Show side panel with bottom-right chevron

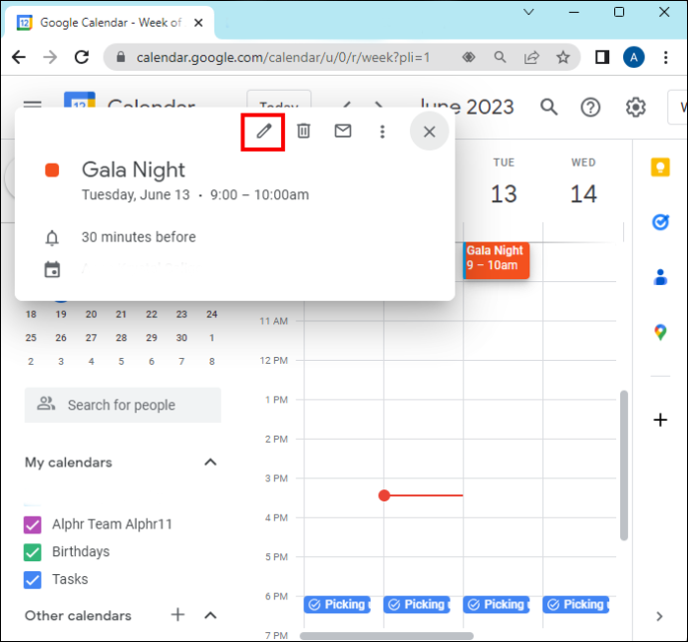[659, 616]
